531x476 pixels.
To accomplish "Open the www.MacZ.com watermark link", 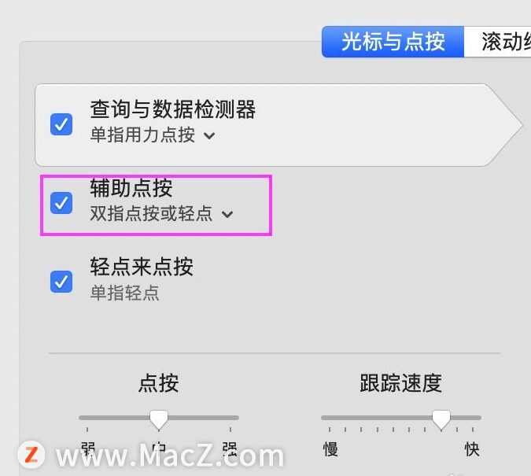I will pyautogui.click(x=170, y=456).
